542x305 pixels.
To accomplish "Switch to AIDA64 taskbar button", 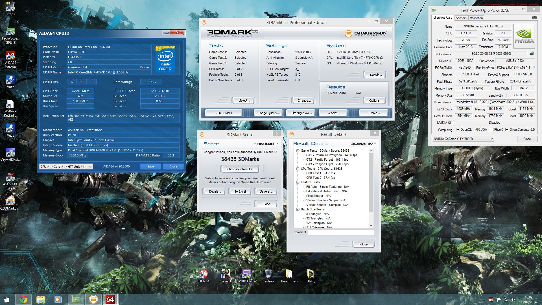I will coord(110,299).
